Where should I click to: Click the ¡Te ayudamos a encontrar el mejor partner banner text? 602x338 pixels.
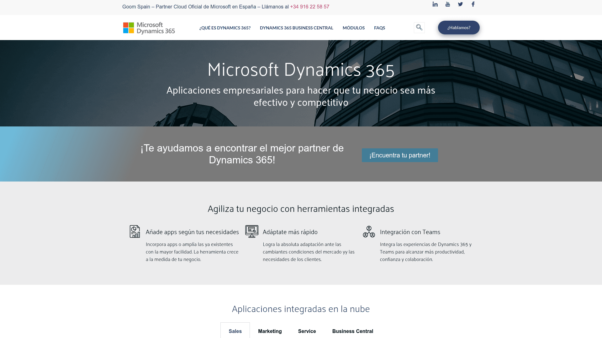(242, 154)
